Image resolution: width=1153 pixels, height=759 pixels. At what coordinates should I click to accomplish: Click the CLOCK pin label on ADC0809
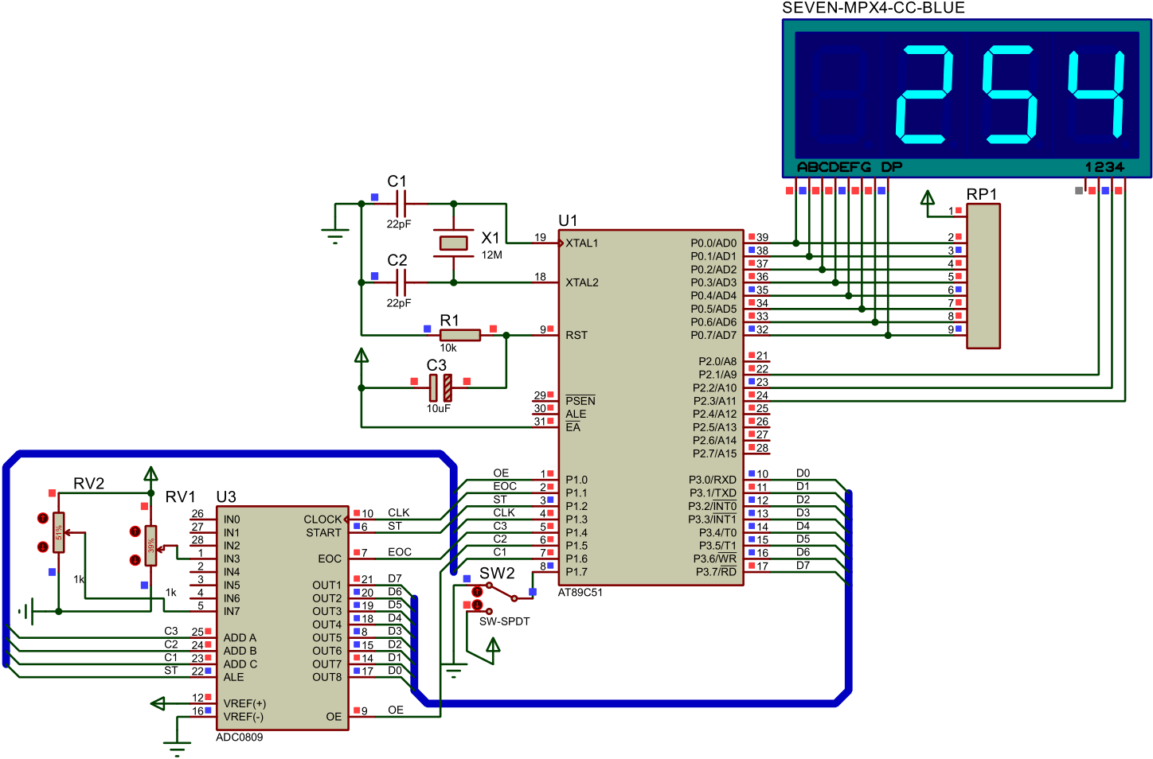click(x=322, y=520)
